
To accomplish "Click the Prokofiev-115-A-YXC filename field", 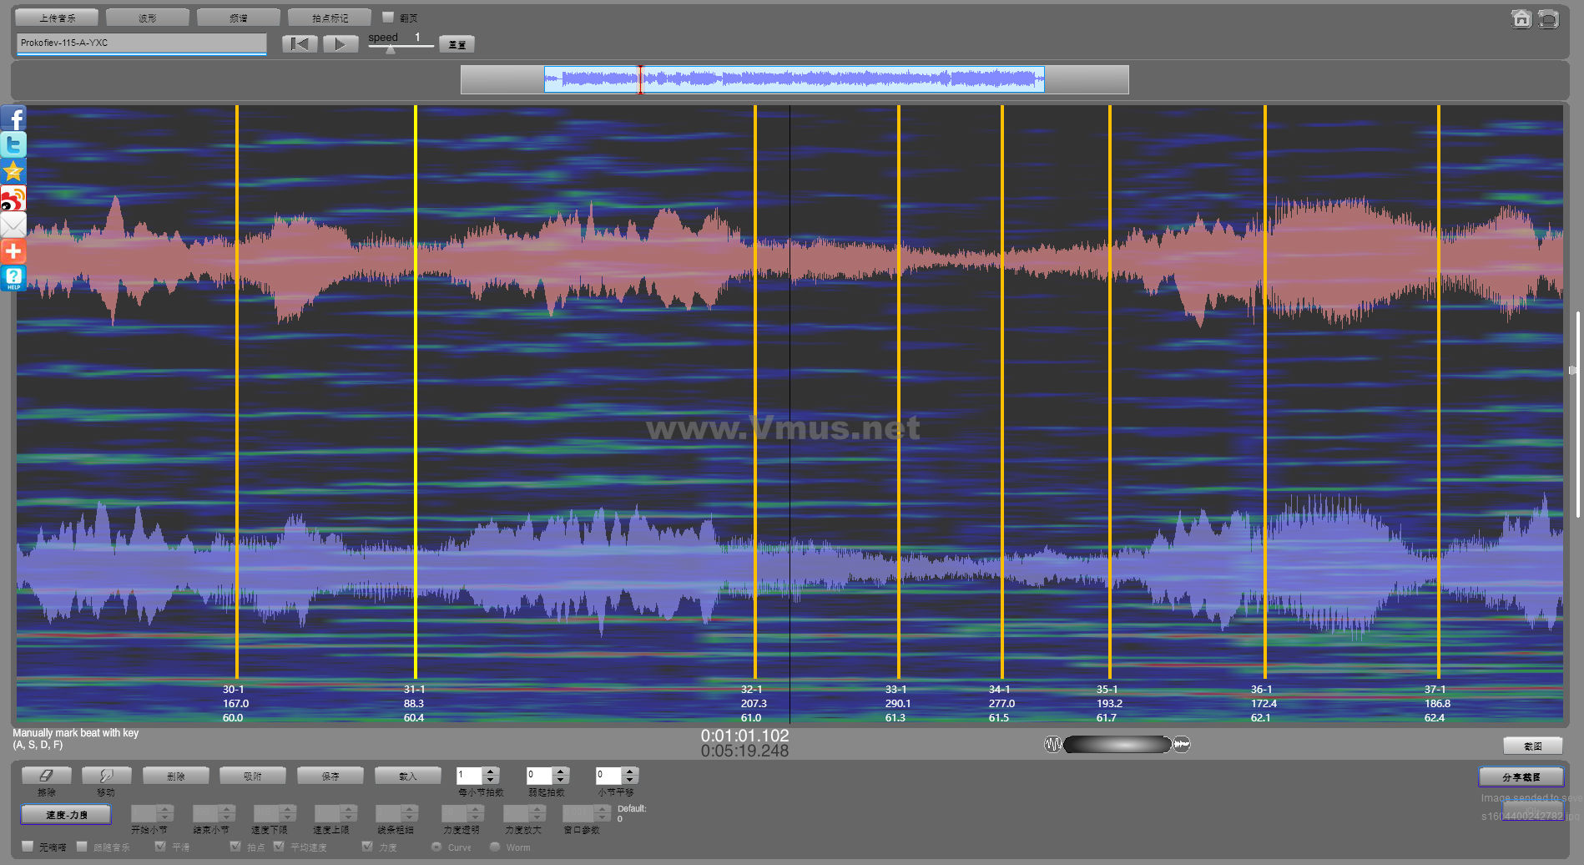I will click(142, 43).
